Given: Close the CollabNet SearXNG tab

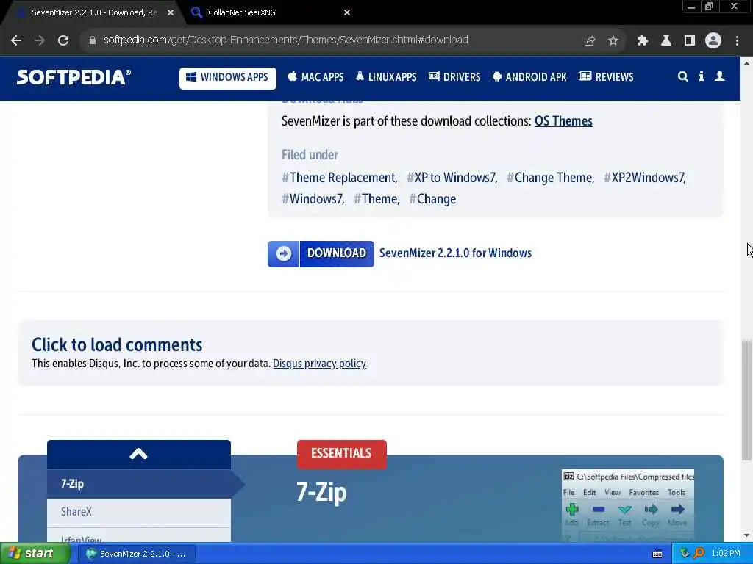Looking at the screenshot, I should click(x=347, y=13).
